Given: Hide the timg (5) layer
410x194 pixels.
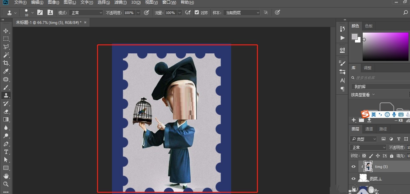Looking at the screenshot, I should coord(353,167).
